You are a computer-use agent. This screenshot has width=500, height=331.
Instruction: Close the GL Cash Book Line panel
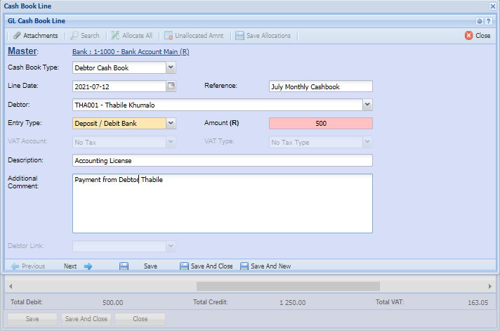click(478, 35)
